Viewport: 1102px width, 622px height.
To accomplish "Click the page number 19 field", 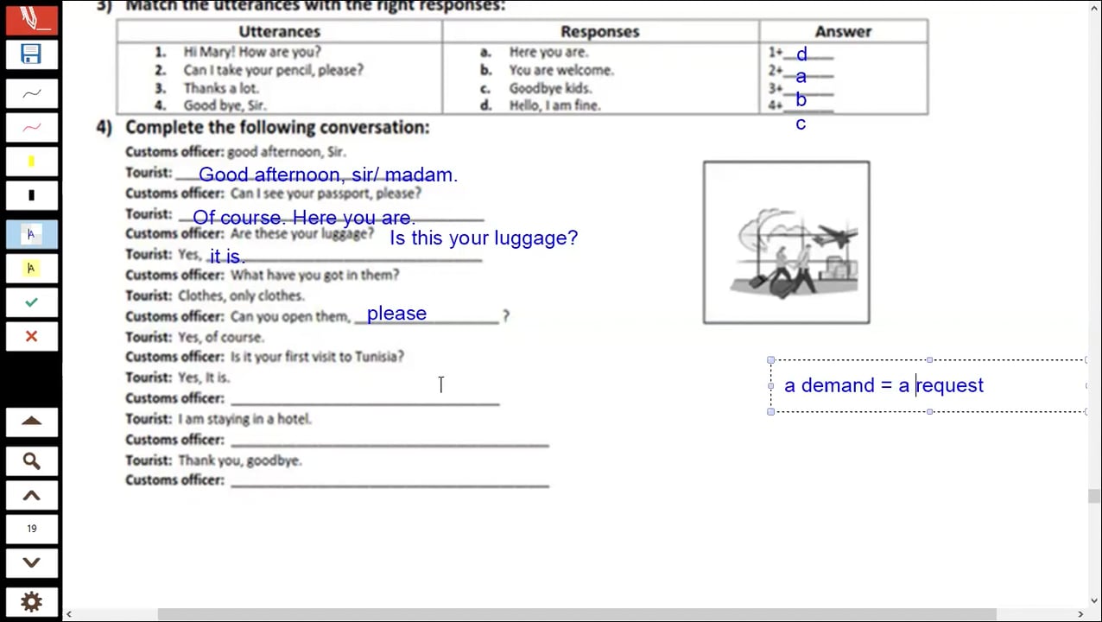I will [31, 529].
